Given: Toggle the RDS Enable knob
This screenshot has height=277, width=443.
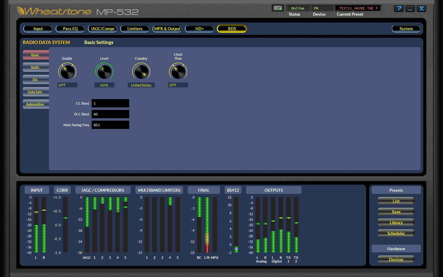Looking at the screenshot, I should (67, 71).
